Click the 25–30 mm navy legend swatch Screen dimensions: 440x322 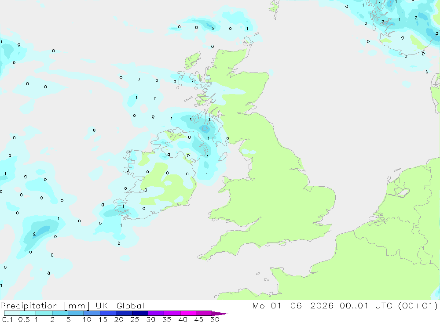pyautogui.click(x=140, y=313)
